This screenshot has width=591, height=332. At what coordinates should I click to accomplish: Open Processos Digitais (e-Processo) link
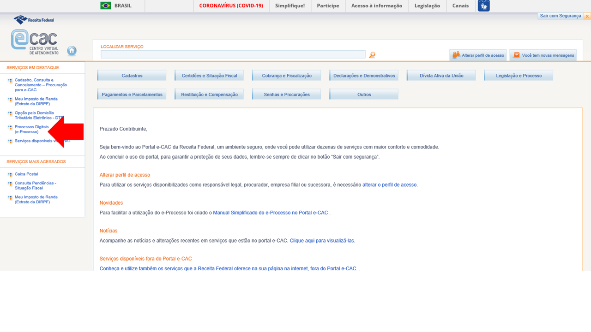pos(31,129)
